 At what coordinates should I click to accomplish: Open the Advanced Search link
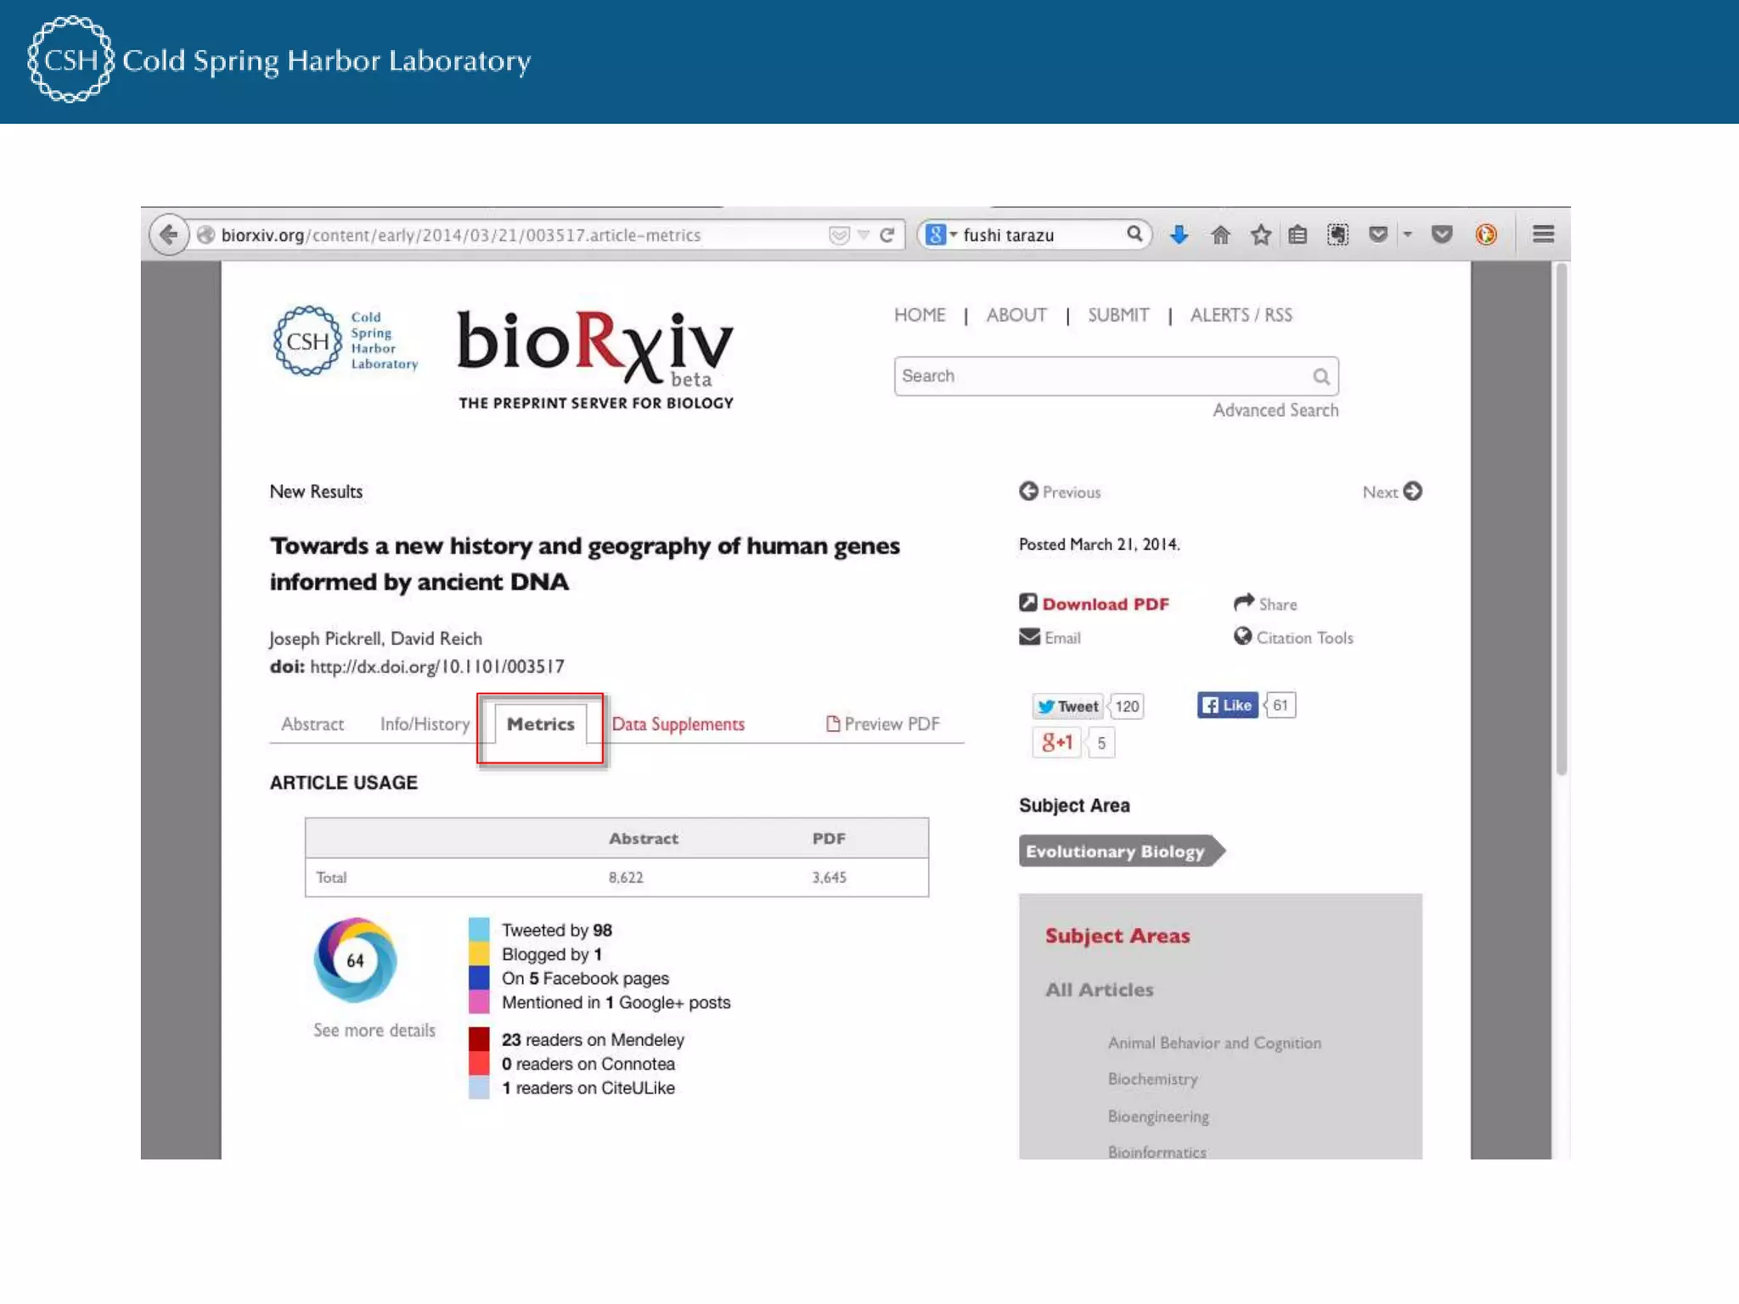[x=1275, y=411]
